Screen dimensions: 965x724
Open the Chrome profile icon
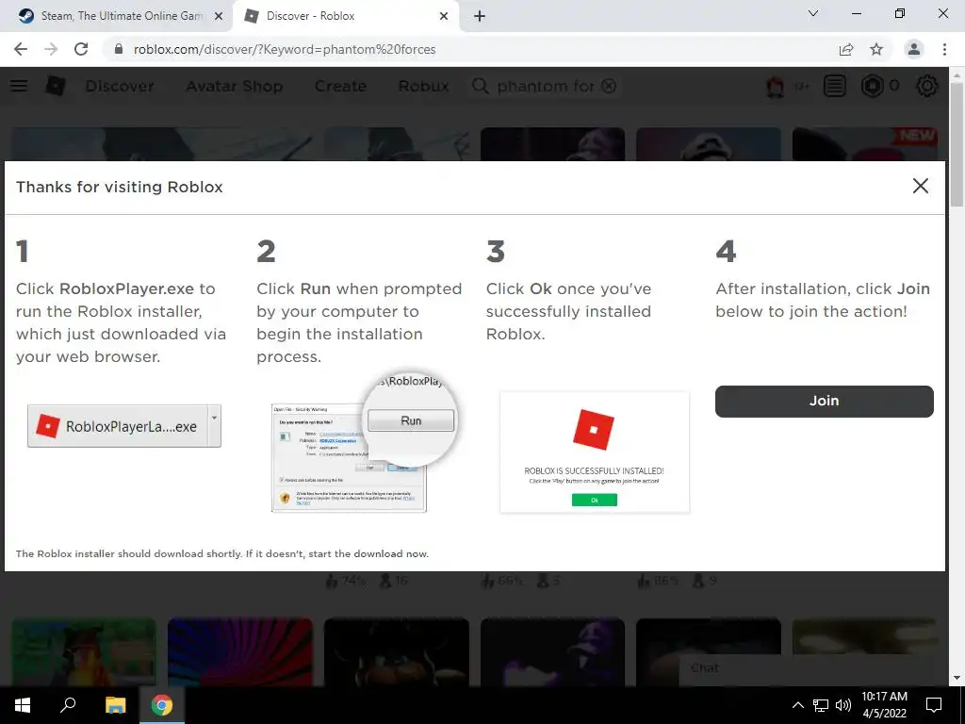pos(914,49)
